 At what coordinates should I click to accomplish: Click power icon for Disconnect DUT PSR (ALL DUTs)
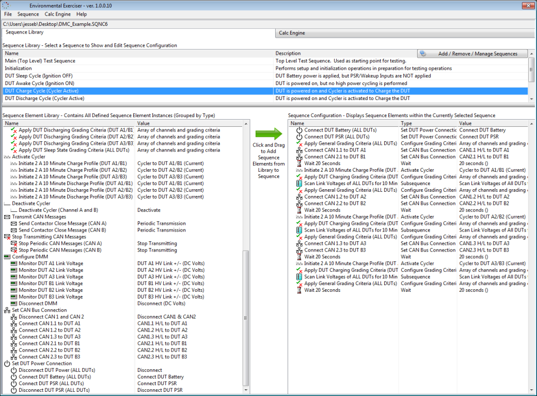coord(14,390)
